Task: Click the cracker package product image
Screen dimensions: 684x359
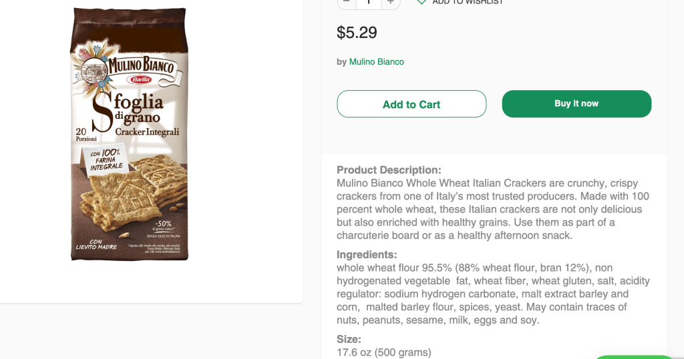Action: coord(129,133)
